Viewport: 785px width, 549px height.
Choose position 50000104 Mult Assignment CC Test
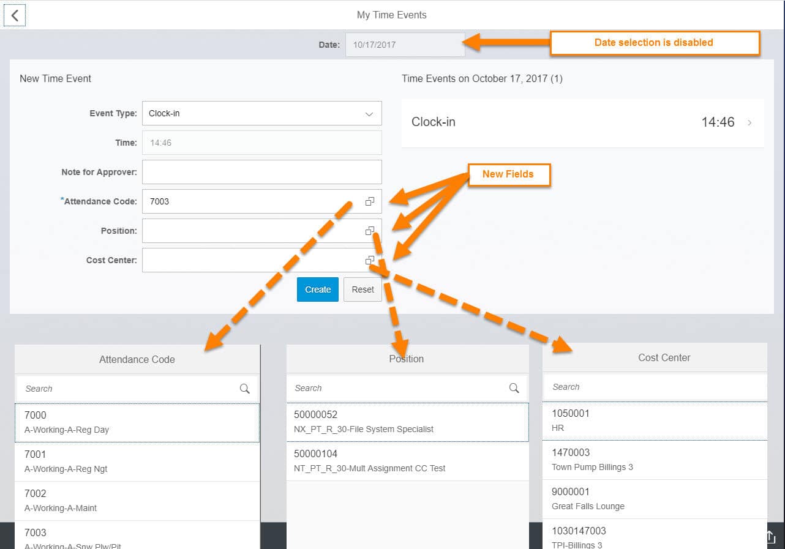pos(407,461)
